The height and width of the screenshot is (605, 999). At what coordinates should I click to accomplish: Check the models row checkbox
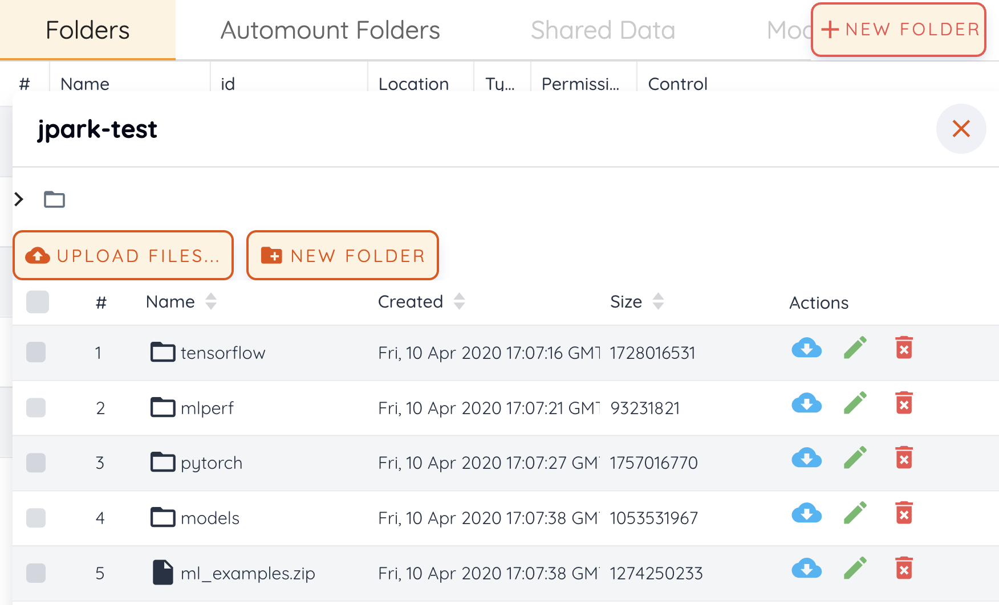coord(36,517)
